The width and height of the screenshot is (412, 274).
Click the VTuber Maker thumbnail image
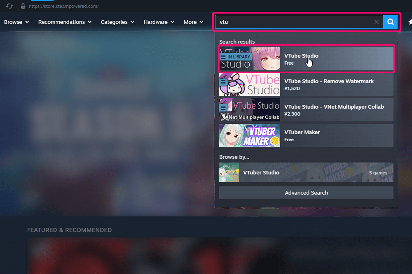click(x=250, y=135)
